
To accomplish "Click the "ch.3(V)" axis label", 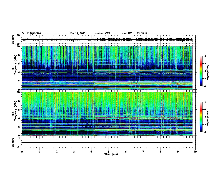I will [13, 143].
